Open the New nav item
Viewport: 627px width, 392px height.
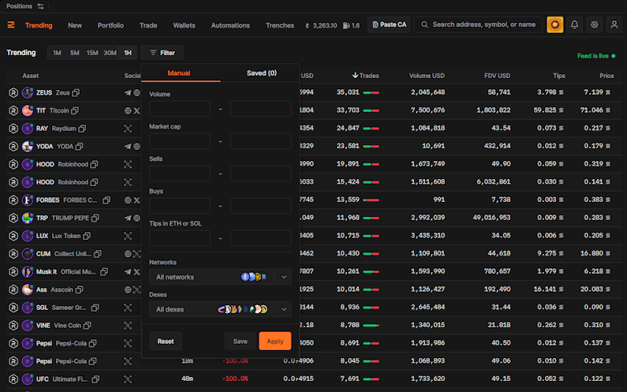[75, 25]
